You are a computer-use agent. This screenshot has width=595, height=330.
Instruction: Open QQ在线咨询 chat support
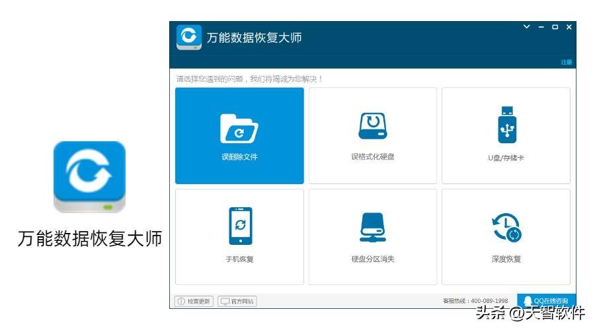(547, 301)
